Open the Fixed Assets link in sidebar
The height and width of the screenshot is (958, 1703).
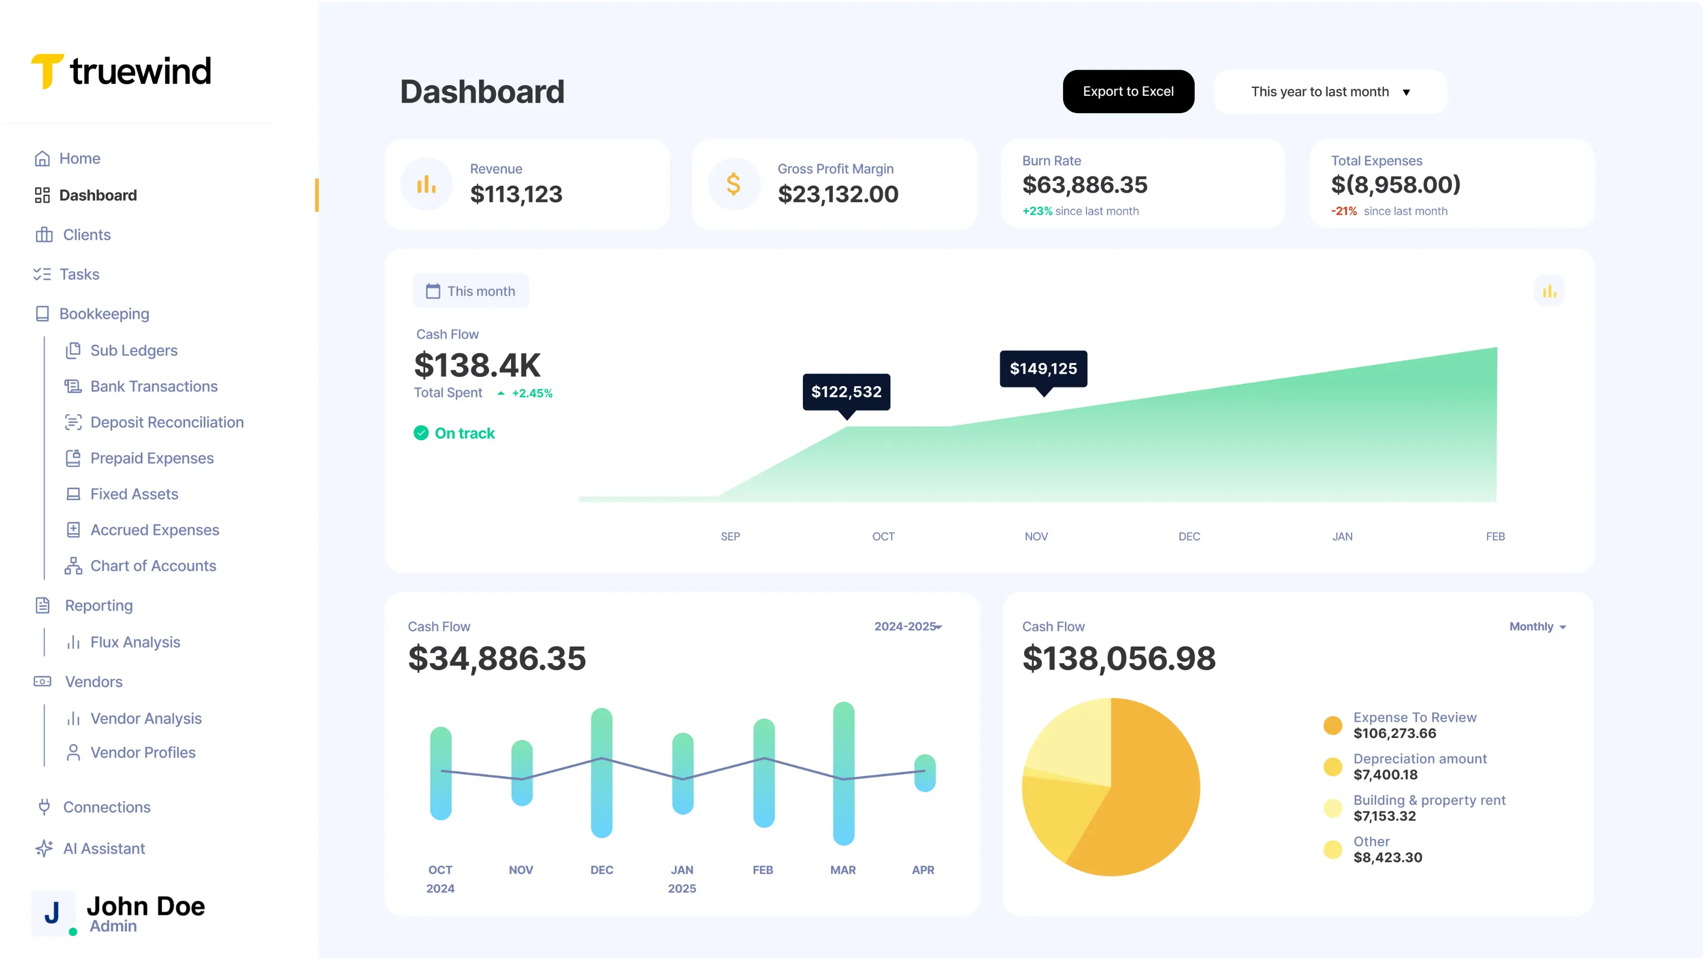pyautogui.click(x=134, y=494)
